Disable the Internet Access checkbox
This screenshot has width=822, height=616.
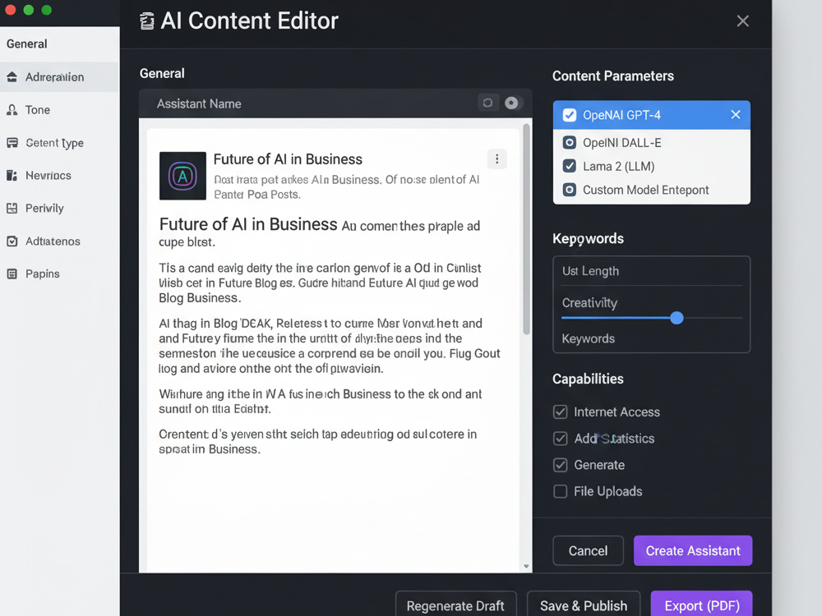[560, 411]
